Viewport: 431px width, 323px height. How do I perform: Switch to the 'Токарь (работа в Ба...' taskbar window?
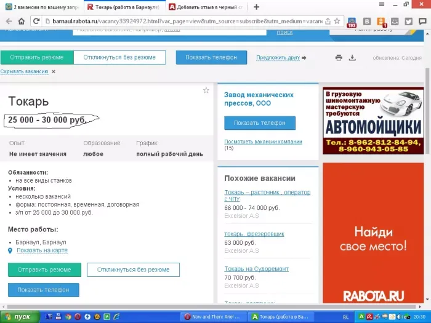[x=281, y=317]
